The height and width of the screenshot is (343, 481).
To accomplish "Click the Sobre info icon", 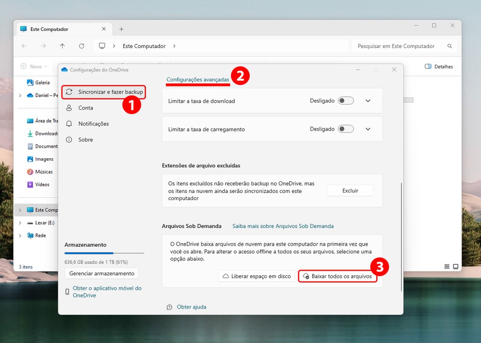I will pos(69,140).
